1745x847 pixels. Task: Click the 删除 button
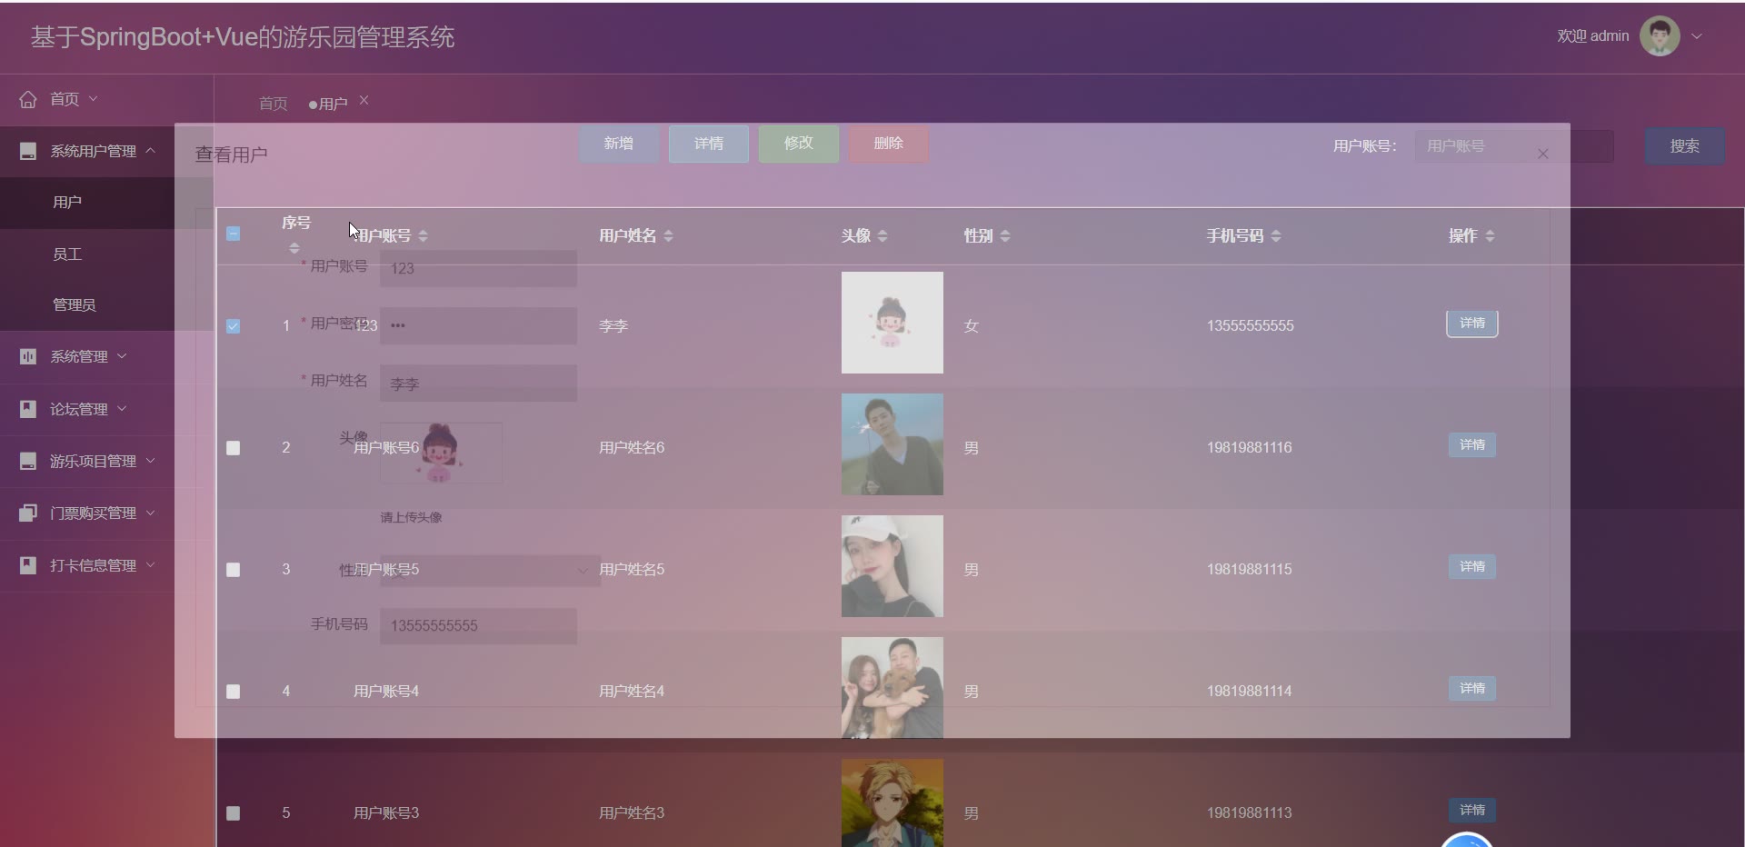tap(889, 144)
